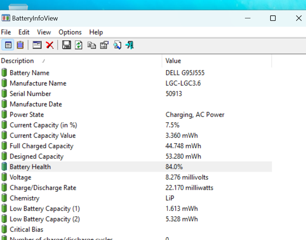The height and width of the screenshot is (240, 306).
Task: Click the battery icon beside Chemistry
Action: (4, 198)
